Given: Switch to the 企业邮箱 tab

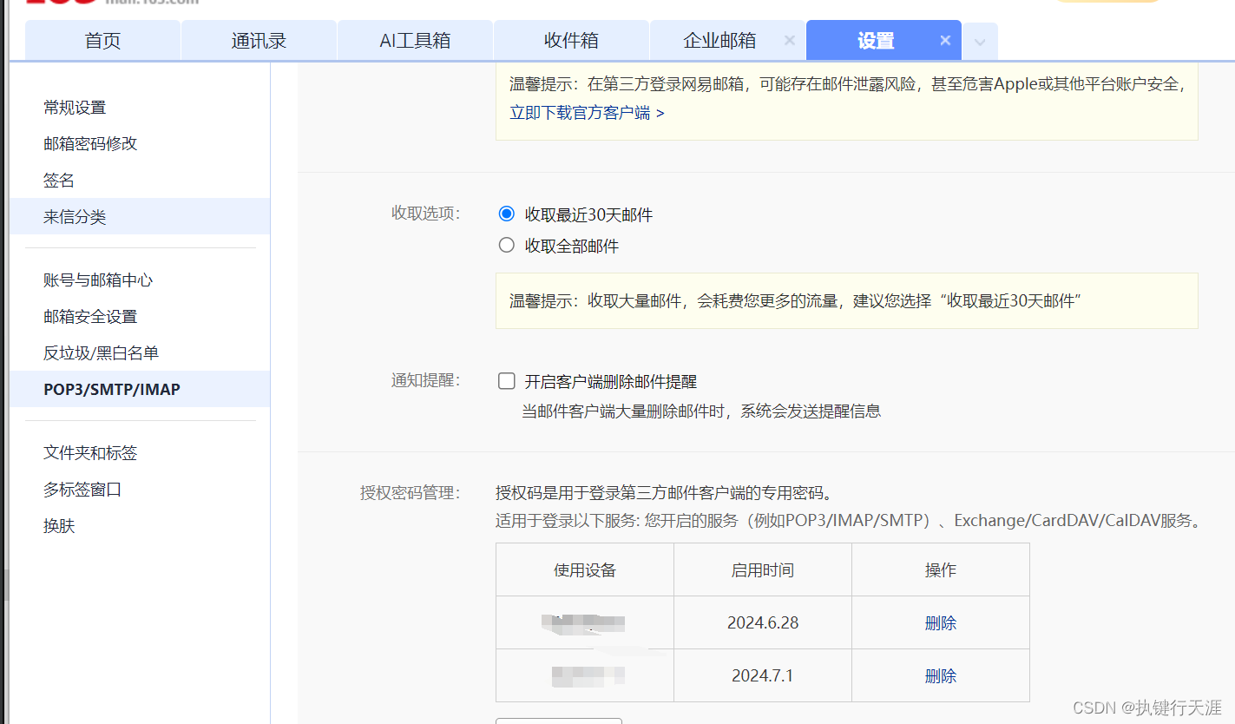Looking at the screenshot, I should click(719, 41).
